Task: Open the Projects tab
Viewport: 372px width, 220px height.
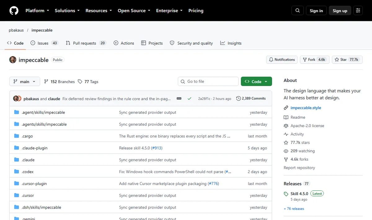Action: tap(152, 43)
